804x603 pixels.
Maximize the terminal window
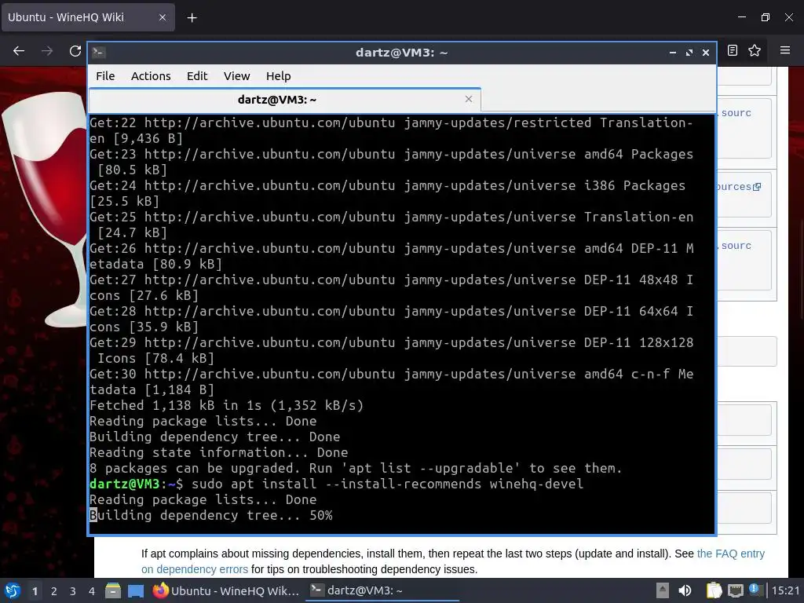[689, 53]
